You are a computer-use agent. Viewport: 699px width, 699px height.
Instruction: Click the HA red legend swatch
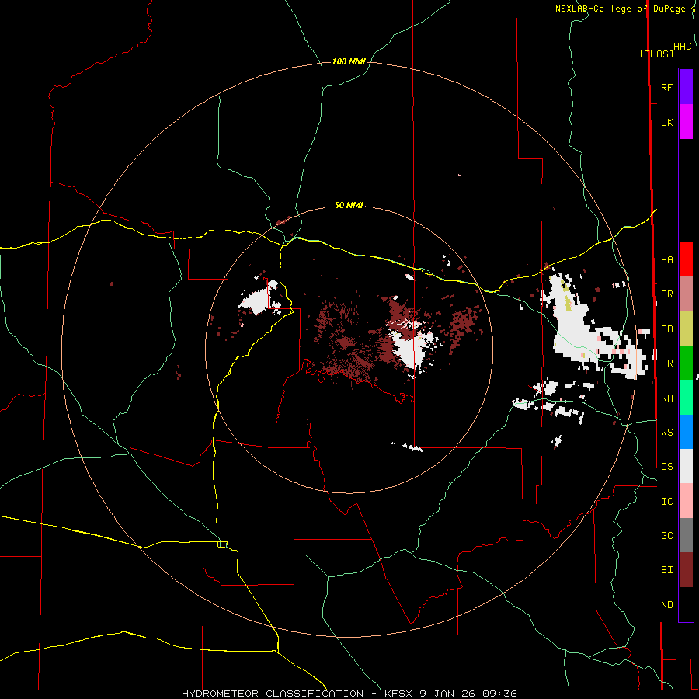click(686, 259)
